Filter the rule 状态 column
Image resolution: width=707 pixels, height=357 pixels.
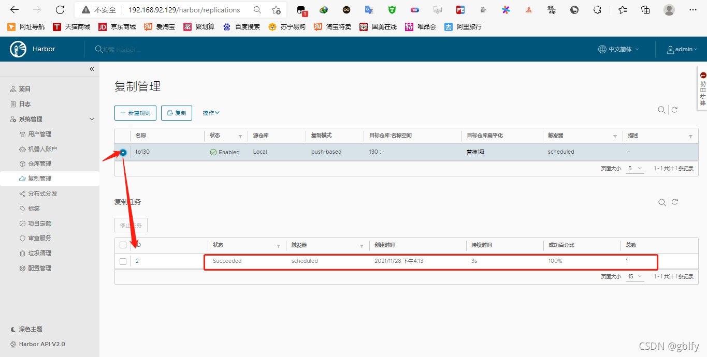click(240, 136)
